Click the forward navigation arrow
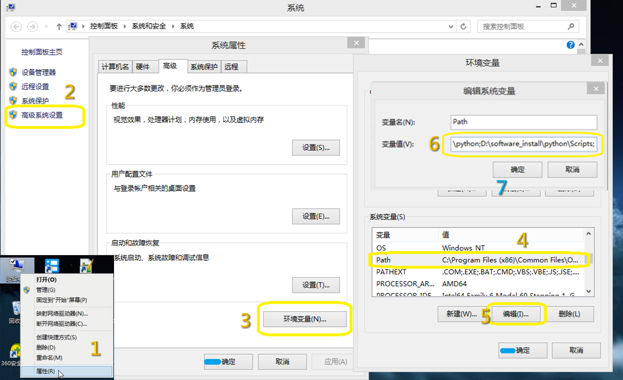Screen dimensions: 623x380 tap(32, 26)
